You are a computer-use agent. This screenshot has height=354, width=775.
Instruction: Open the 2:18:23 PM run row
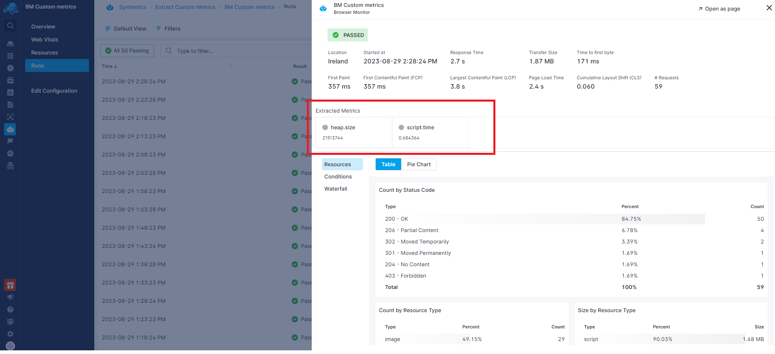coord(203,118)
